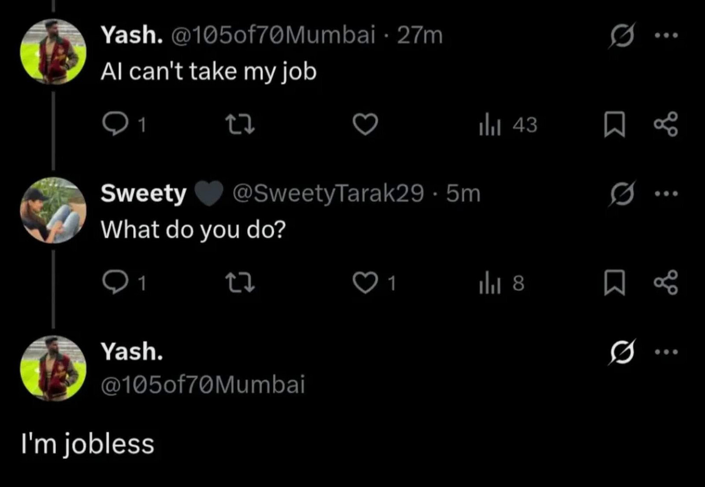705x487 pixels.
Task: Share Yash's first tweet
Action: click(666, 124)
